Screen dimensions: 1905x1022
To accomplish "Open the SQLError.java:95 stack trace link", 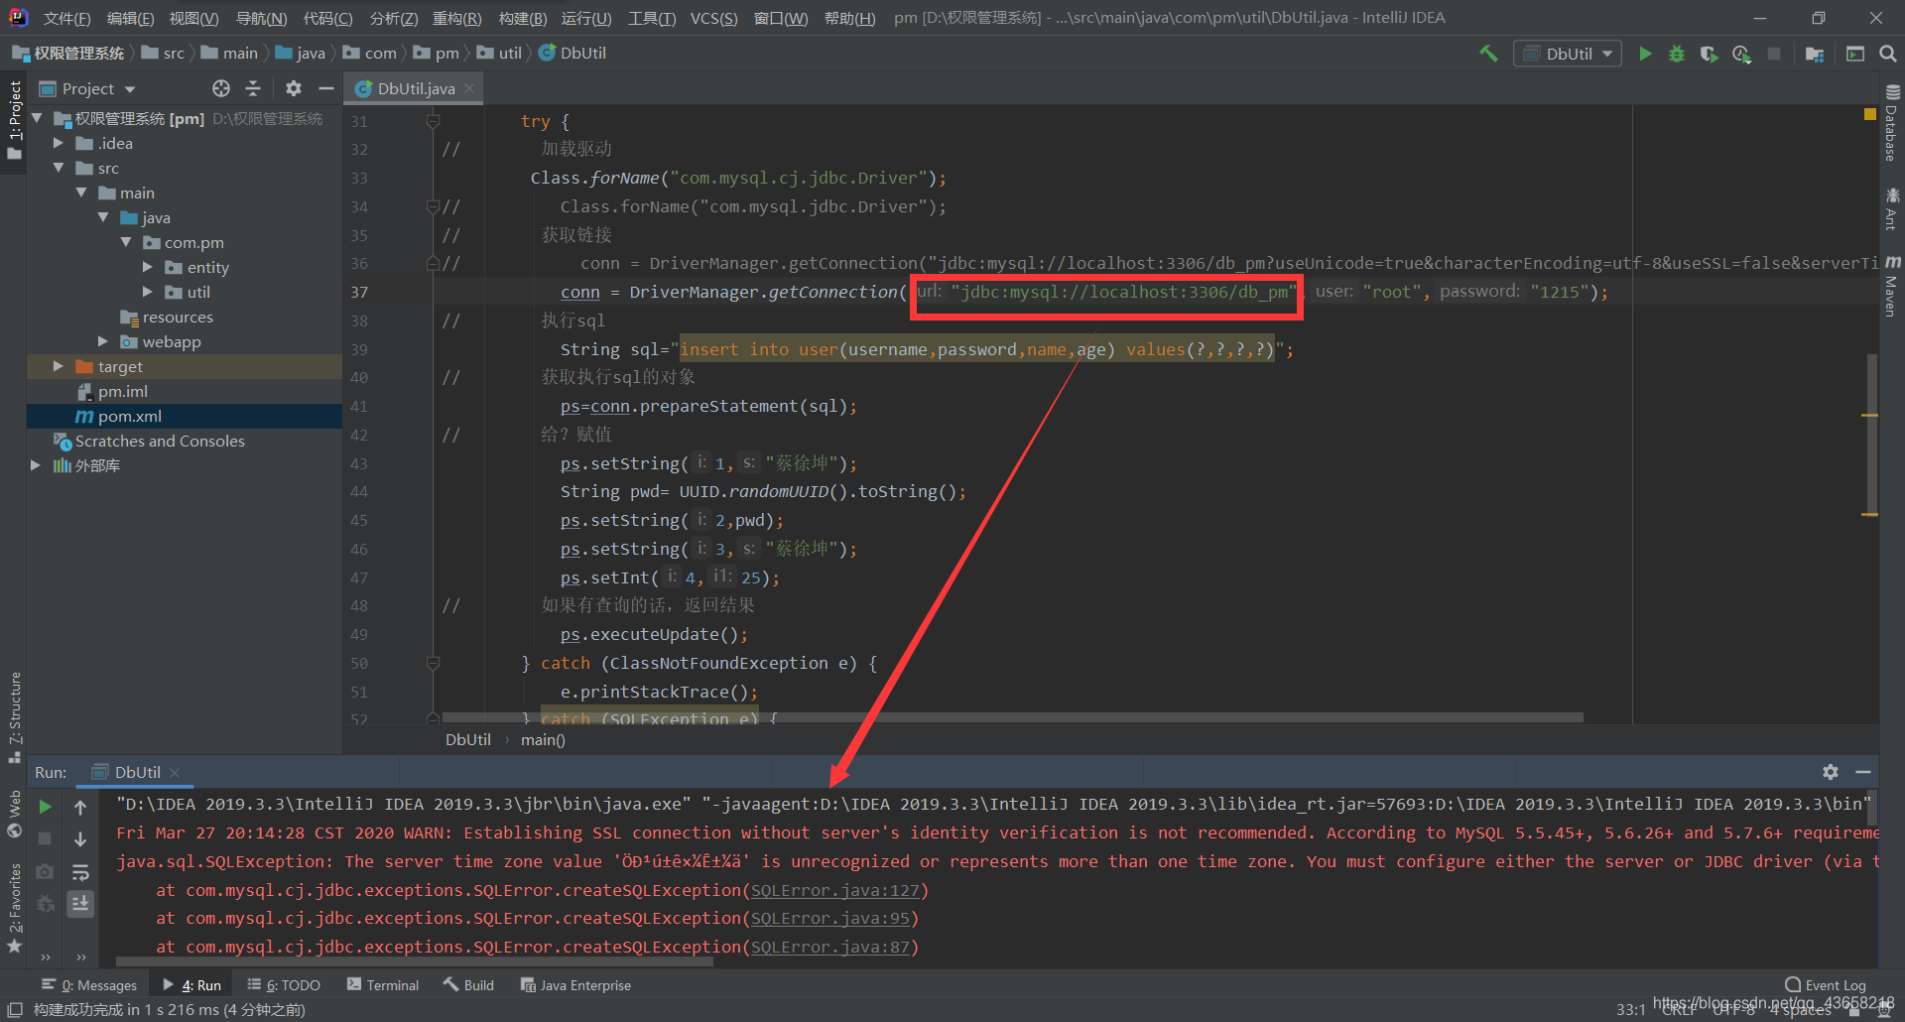I will 829,918.
